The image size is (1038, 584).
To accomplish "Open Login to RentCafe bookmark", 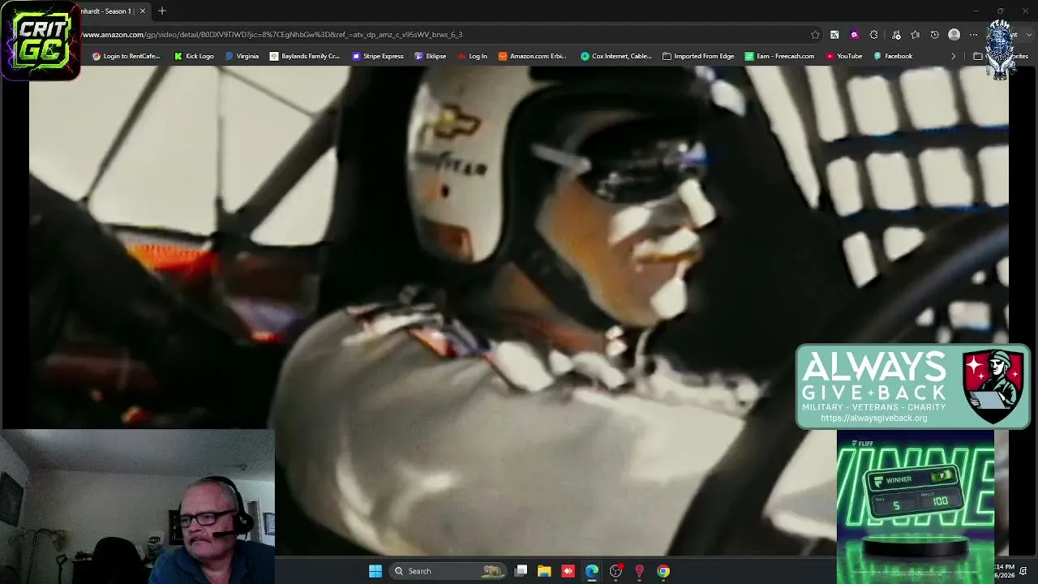I will click(x=126, y=56).
